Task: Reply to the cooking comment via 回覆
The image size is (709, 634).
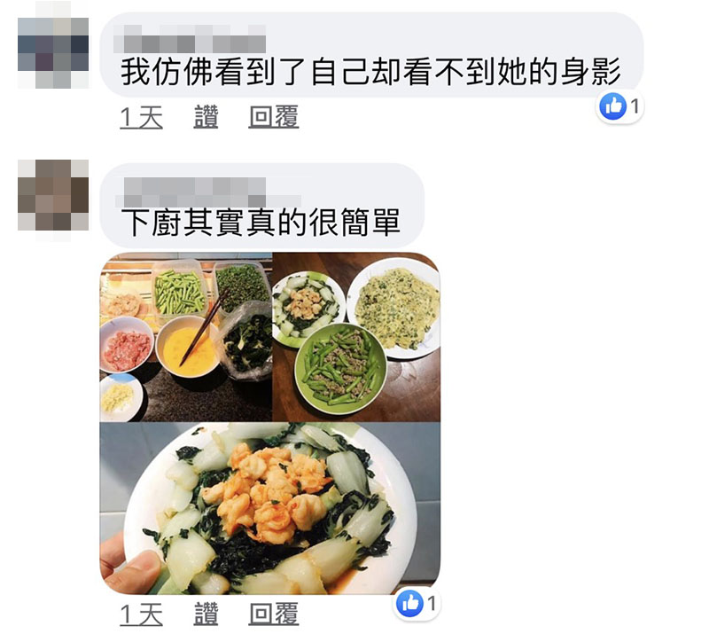Action: click(274, 614)
